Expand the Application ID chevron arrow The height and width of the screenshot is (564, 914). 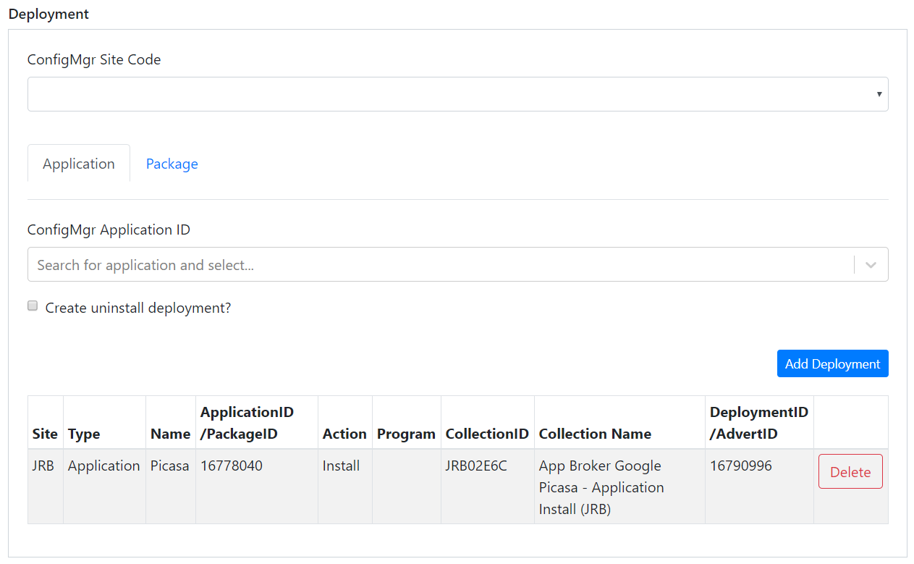[x=871, y=265]
